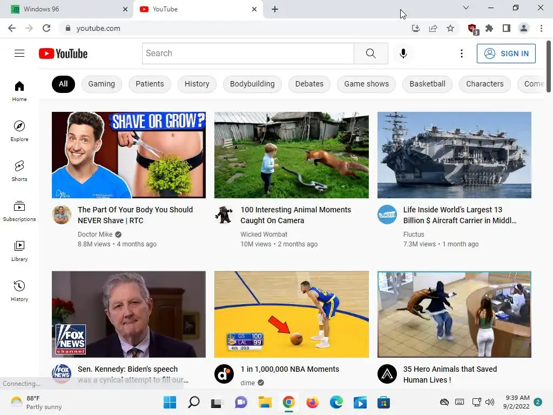The image size is (553, 415).
Task: Start voice search with microphone icon
Action: tap(403, 53)
